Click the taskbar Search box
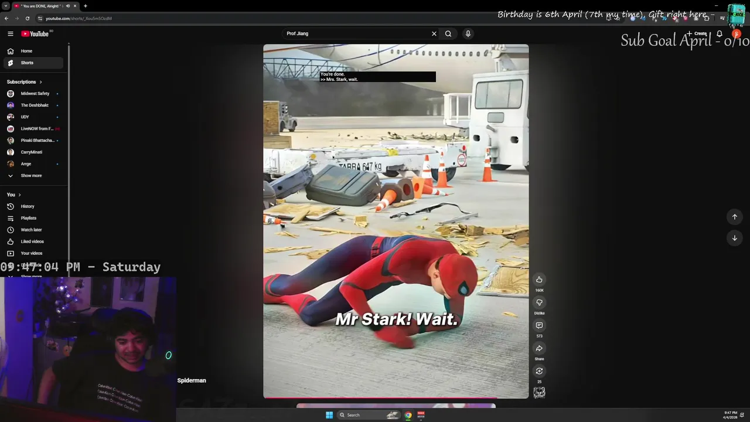This screenshot has height=422, width=750. 369,415
